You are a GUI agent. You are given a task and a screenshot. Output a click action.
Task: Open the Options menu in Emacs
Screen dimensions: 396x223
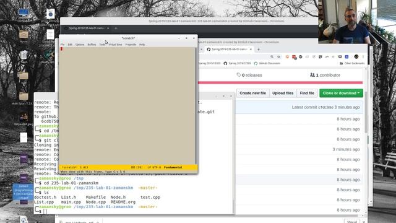pos(80,45)
